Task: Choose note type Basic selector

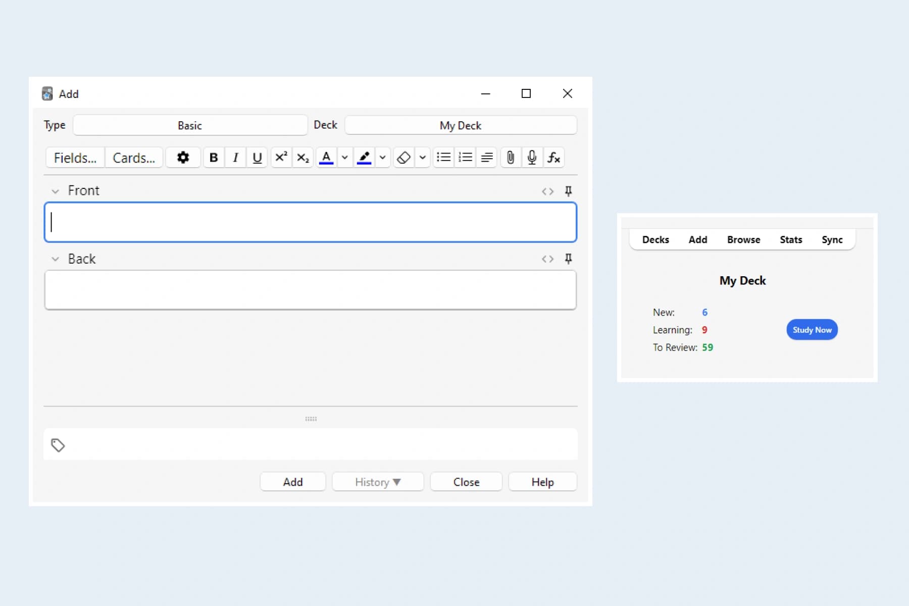Action: point(190,125)
